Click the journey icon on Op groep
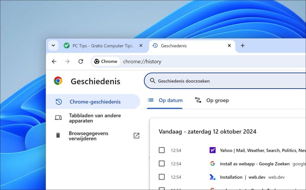The width and height of the screenshot is (306, 190). coord(198,100)
